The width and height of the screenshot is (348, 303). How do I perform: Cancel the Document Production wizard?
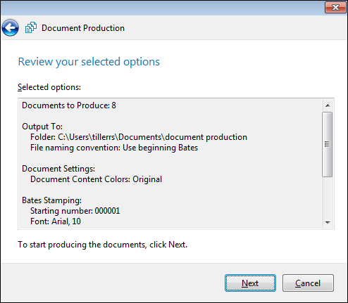click(308, 283)
